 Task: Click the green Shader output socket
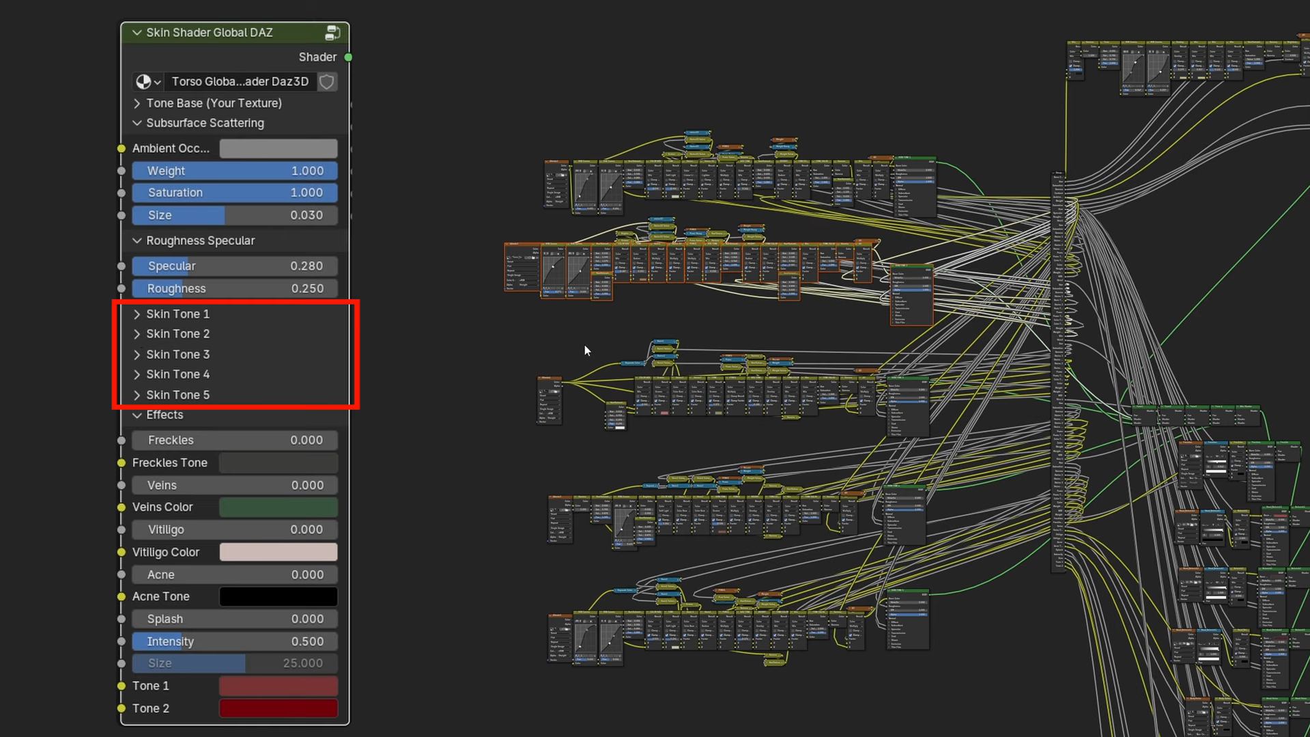348,57
